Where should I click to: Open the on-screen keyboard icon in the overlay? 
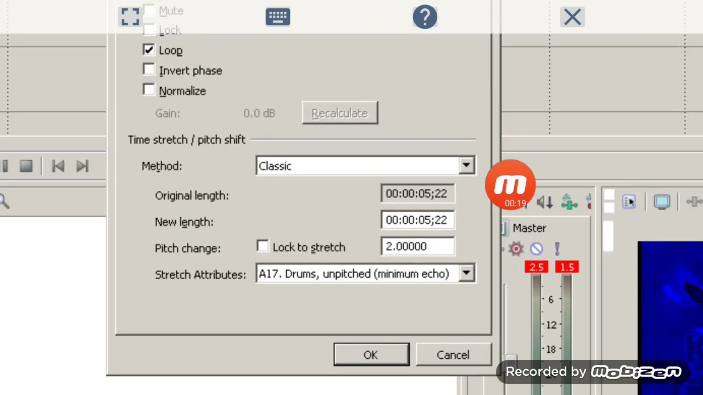277,17
